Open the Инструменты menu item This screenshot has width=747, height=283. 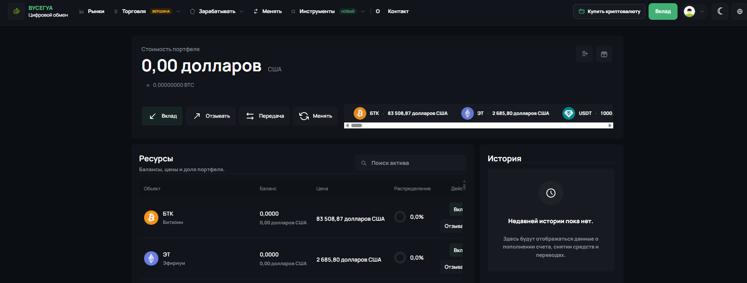coord(317,11)
